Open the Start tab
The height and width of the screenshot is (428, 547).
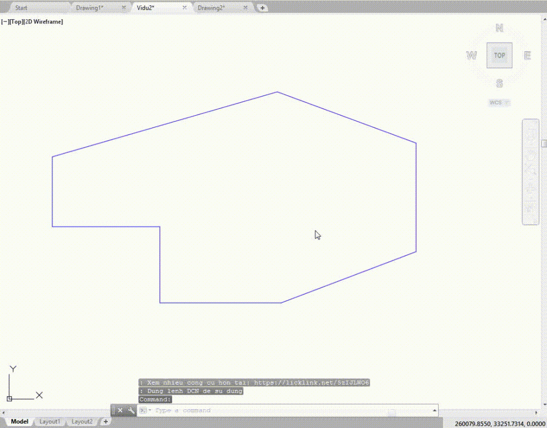(21, 8)
